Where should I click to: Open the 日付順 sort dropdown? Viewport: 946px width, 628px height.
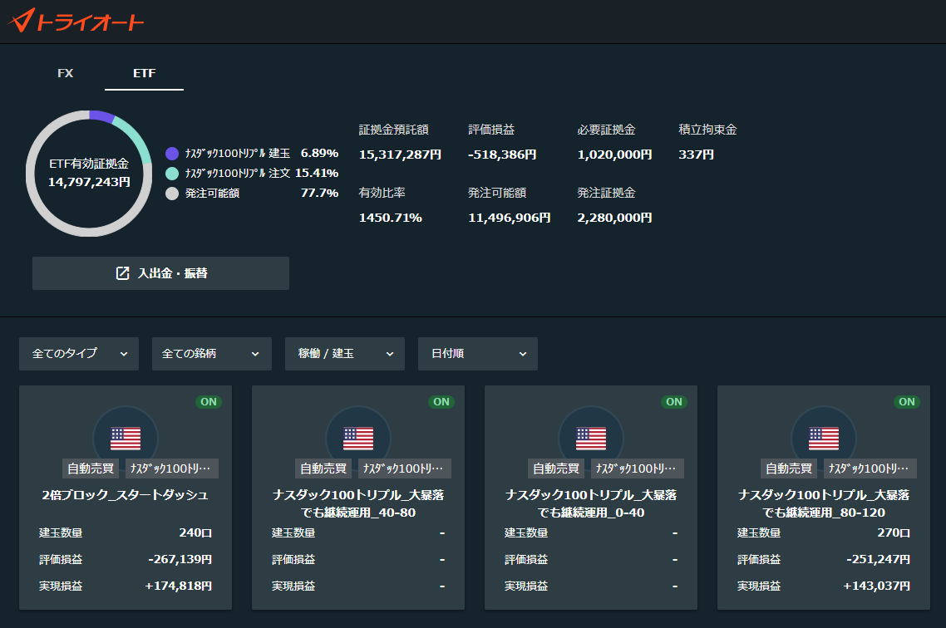[x=478, y=354]
